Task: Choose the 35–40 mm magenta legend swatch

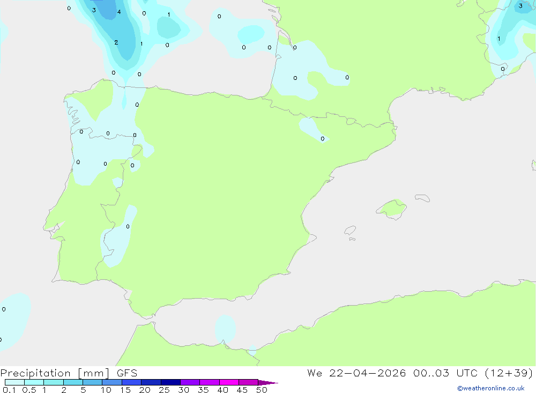Action: click(210, 382)
